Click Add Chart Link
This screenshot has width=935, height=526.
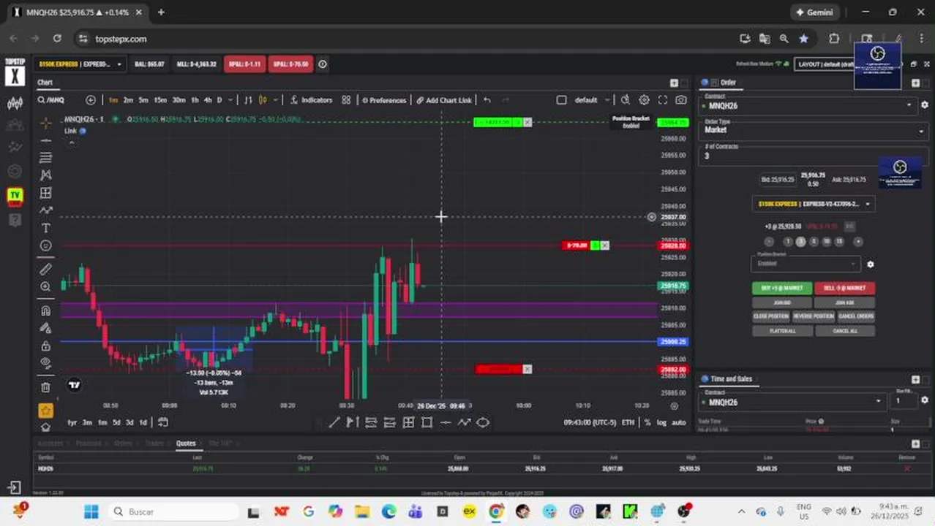(x=444, y=100)
